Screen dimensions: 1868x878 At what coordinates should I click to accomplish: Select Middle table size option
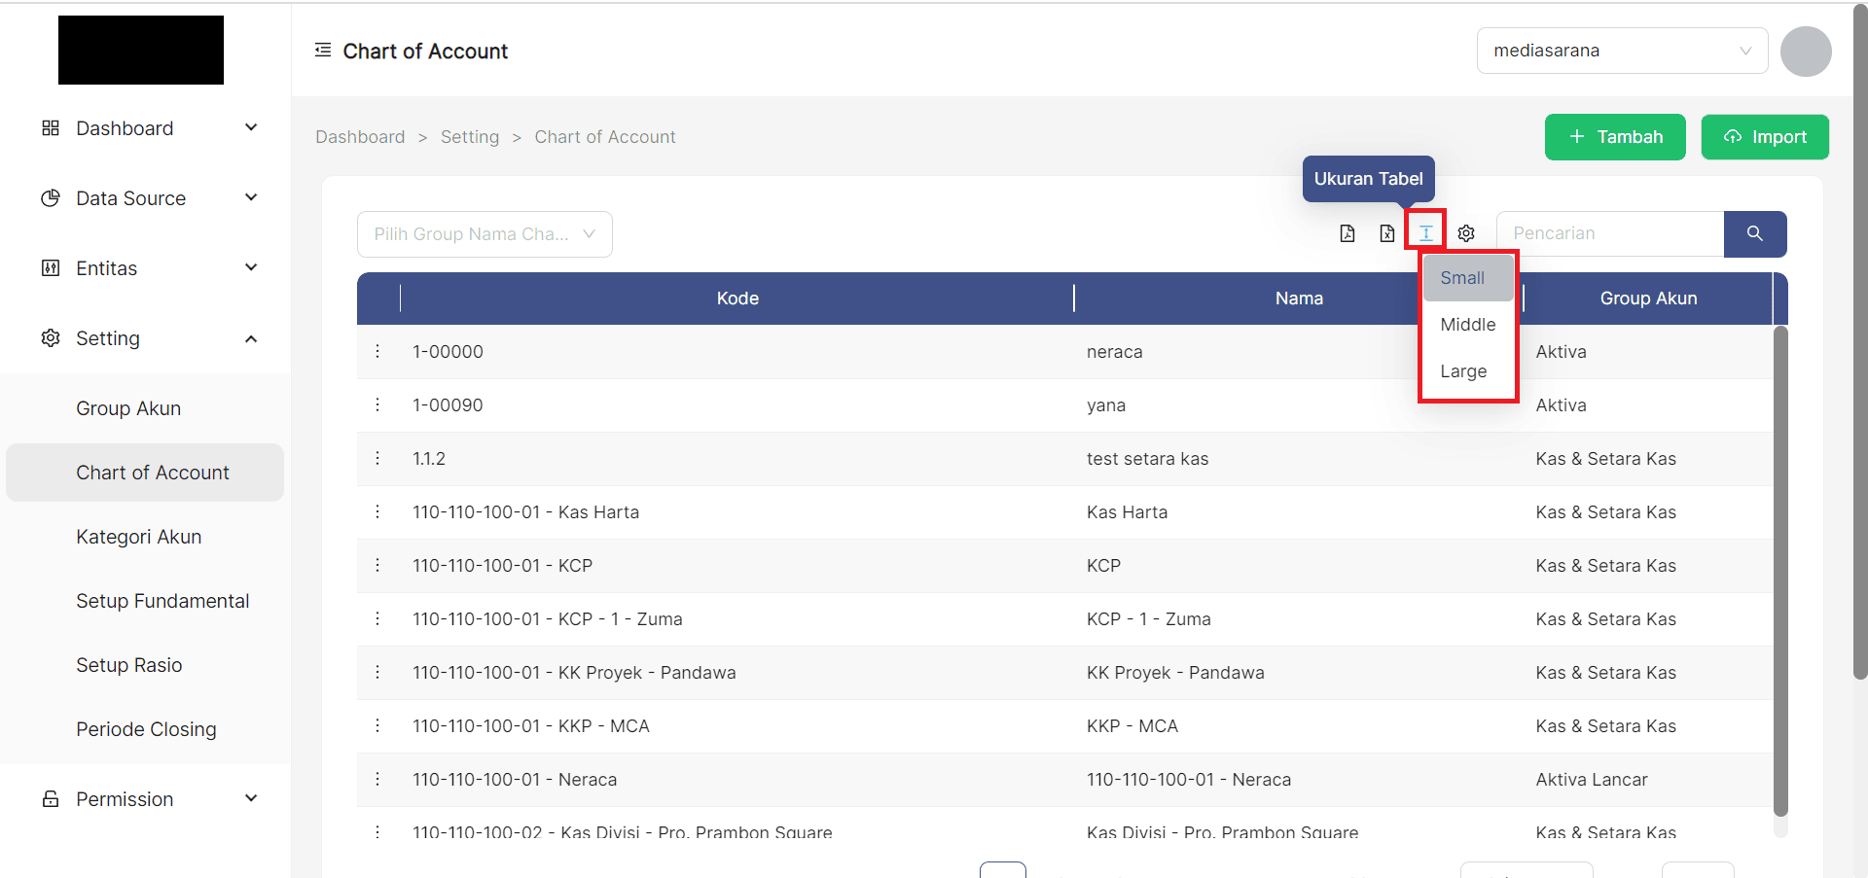[x=1466, y=324]
